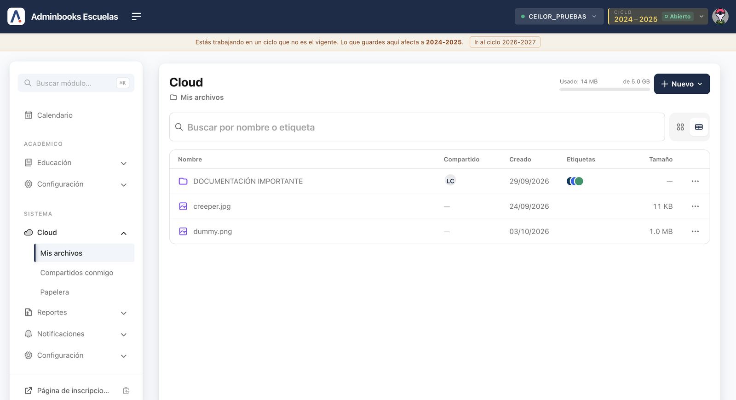Collapse the Cloud section
This screenshot has width=736, height=400.
(76, 233)
